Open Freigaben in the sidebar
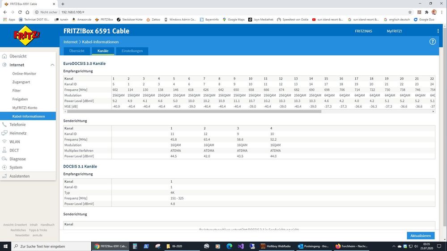 [20, 99]
